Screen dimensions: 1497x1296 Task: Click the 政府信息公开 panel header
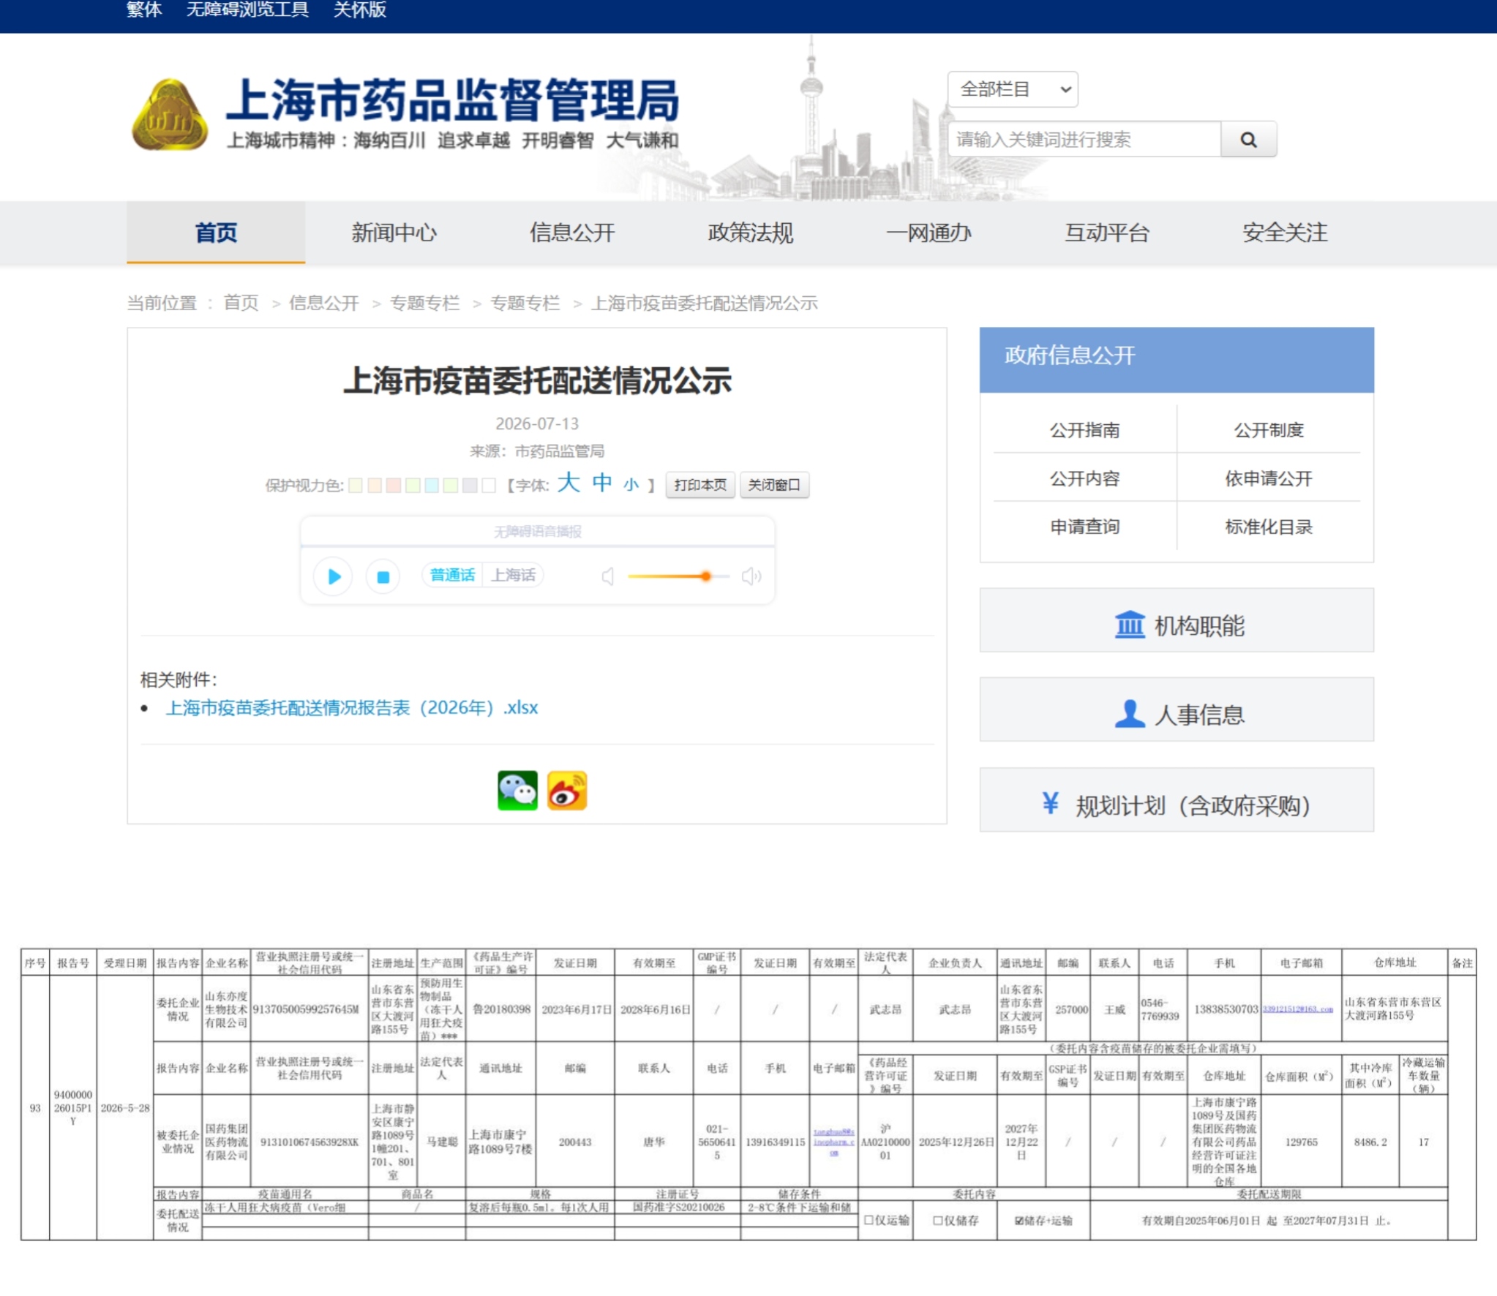[x=1177, y=360]
